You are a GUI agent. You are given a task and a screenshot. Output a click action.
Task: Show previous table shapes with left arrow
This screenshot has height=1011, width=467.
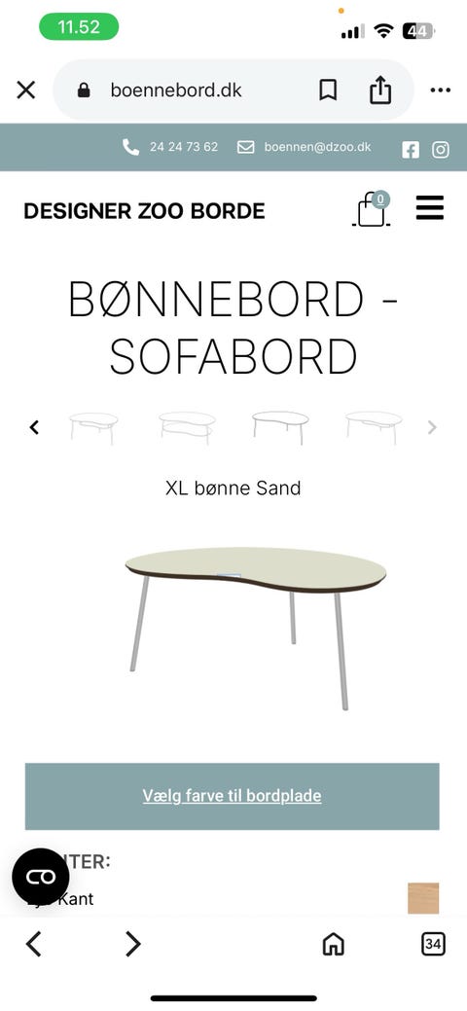(x=34, y=427)
